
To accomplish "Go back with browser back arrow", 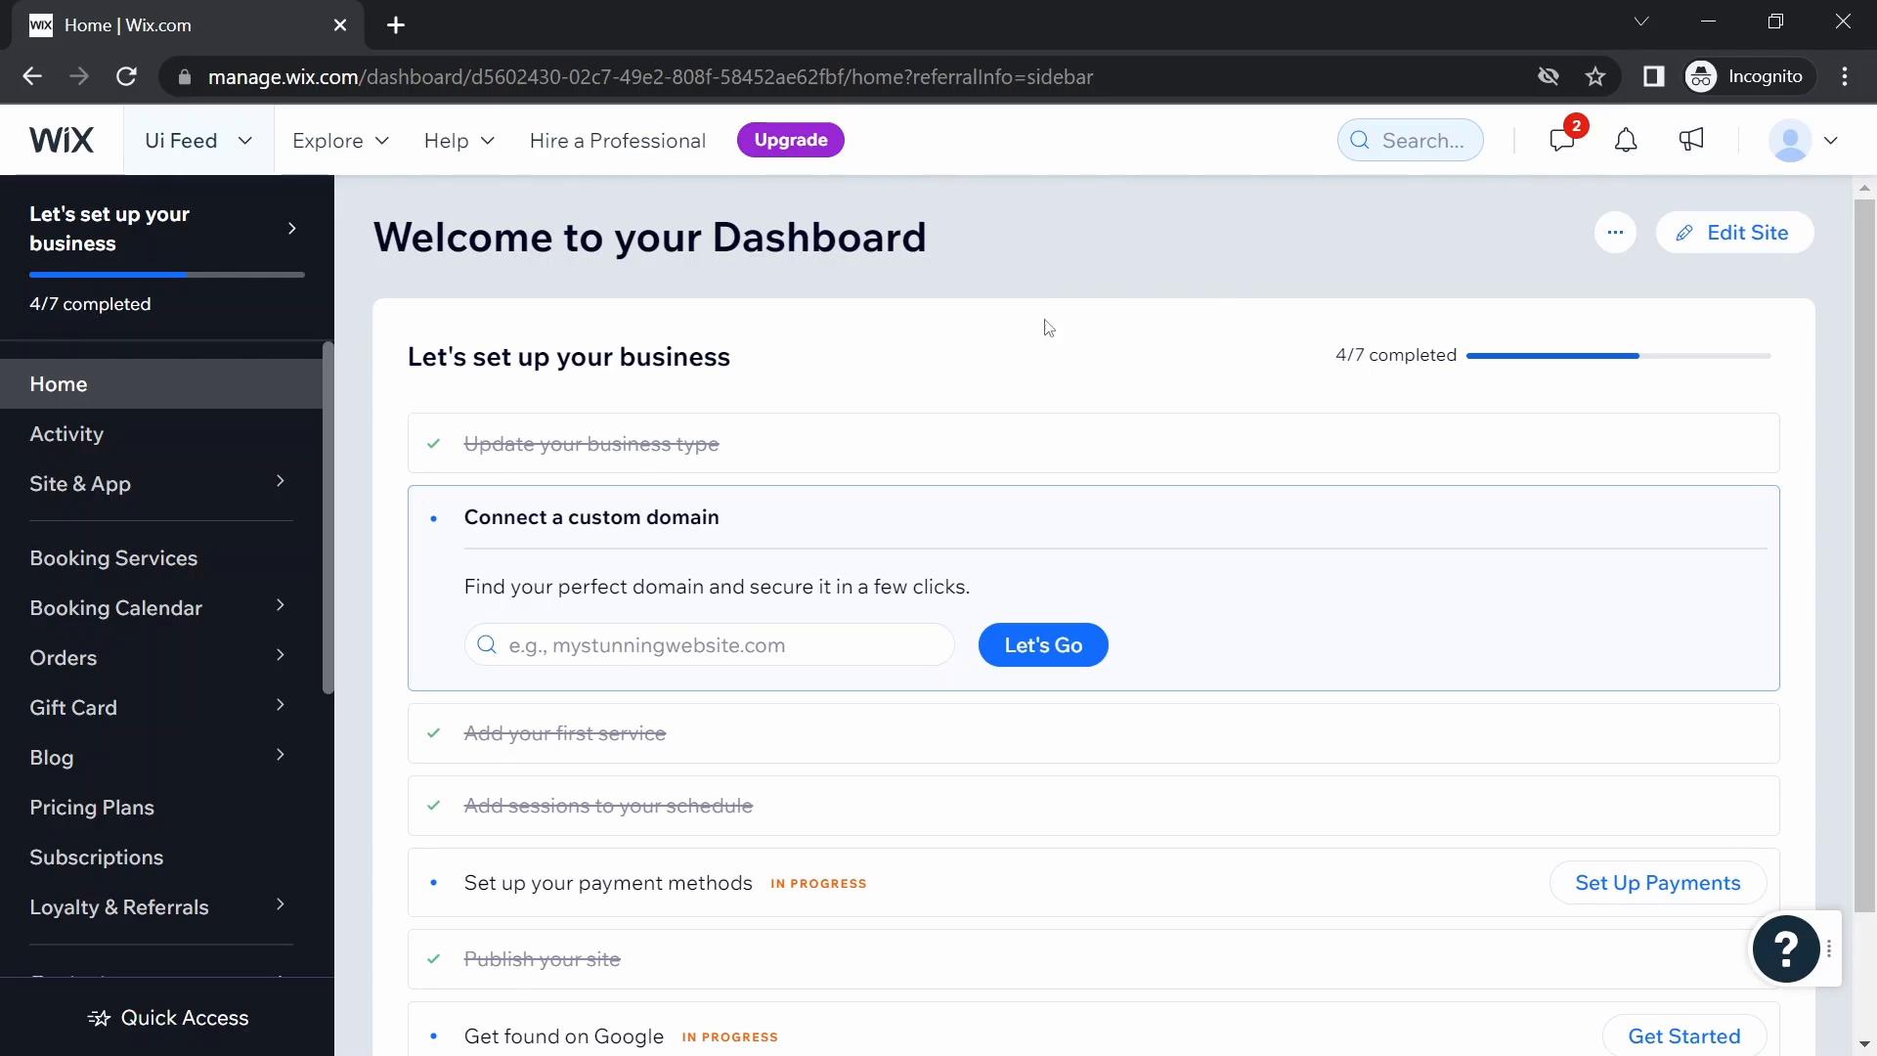I will click(x=32, y=76).
